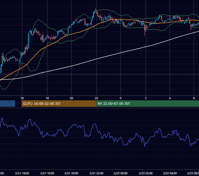
Task: Click the 2/21 22:00 time label
Action: coord(97,173)
